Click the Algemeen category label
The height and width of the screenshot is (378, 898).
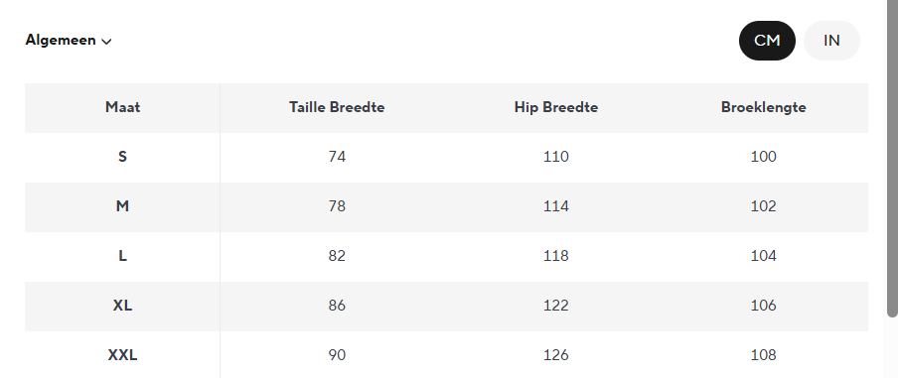[x=61, y=40]
